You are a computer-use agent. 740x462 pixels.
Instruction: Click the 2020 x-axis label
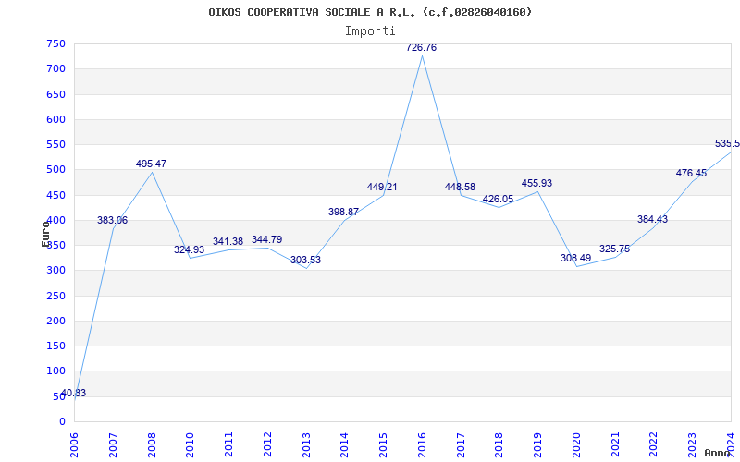tap(576, 444)
